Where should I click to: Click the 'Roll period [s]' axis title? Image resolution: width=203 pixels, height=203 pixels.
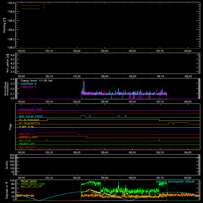[8, 63]
